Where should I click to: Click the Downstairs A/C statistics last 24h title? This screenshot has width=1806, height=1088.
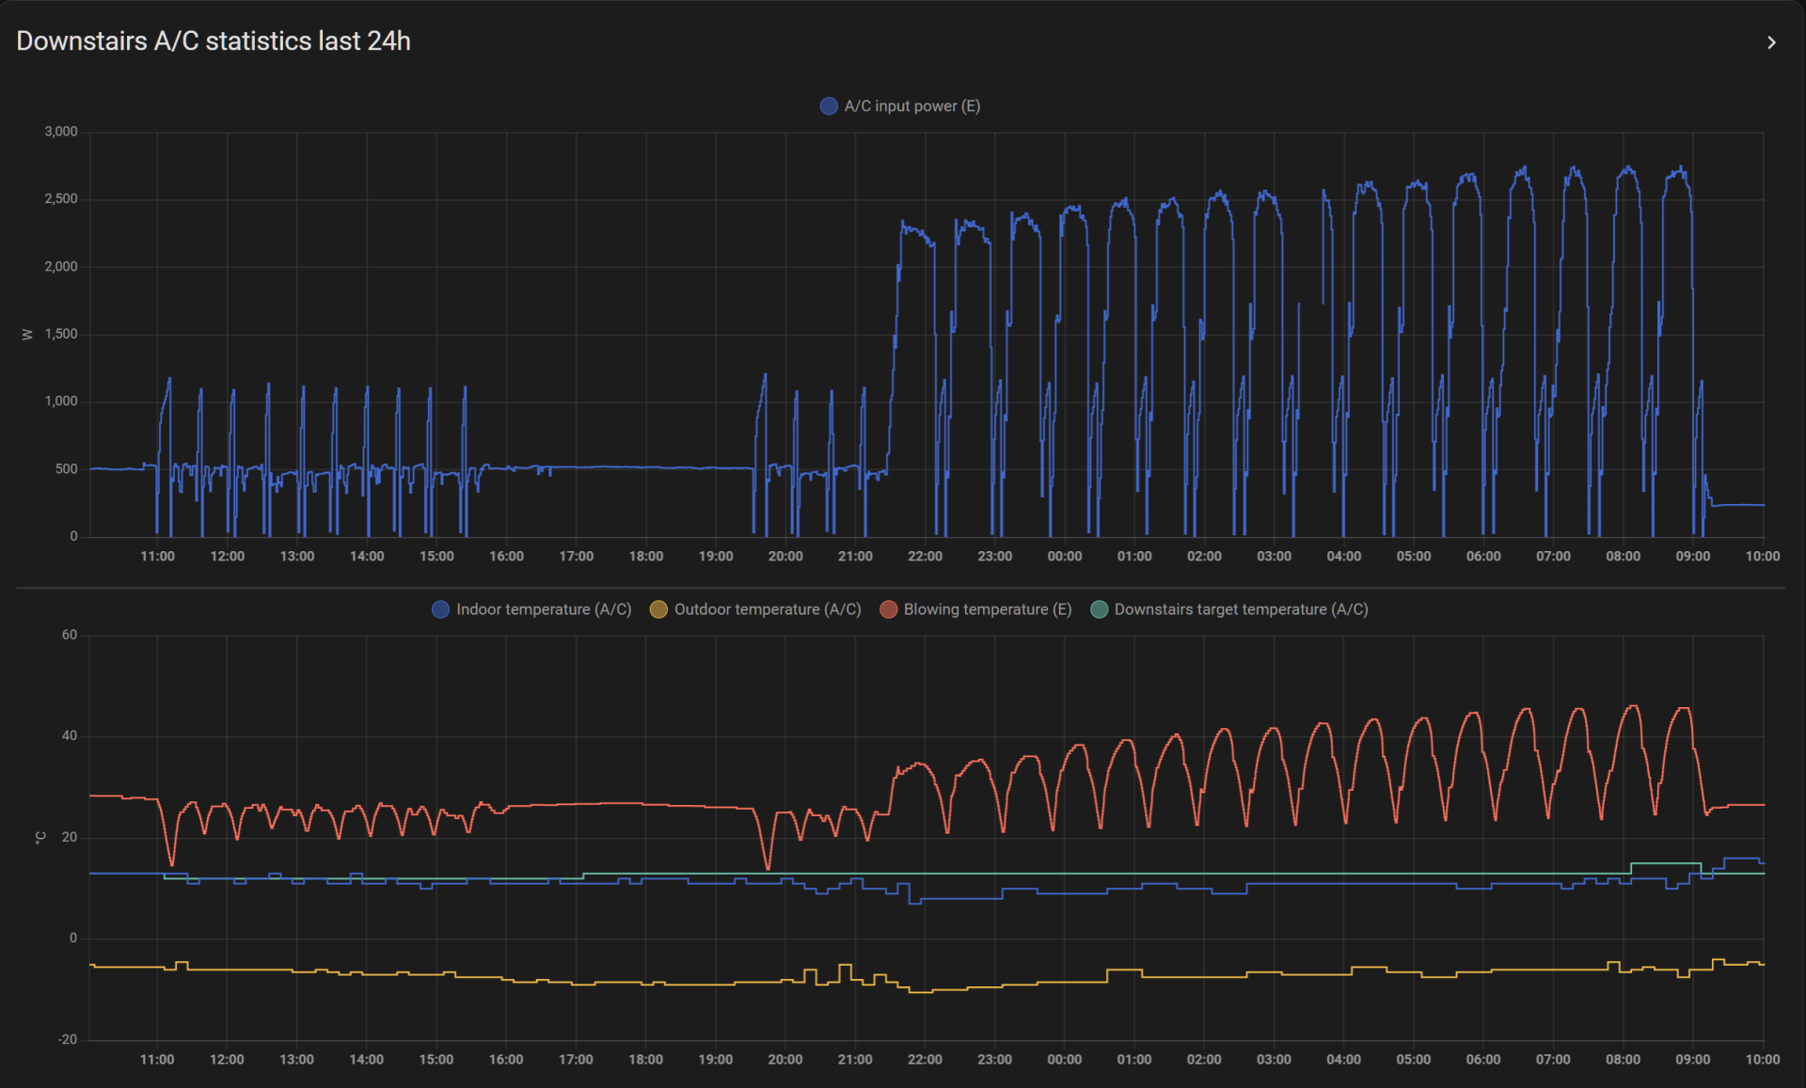(x=214, y=41)
